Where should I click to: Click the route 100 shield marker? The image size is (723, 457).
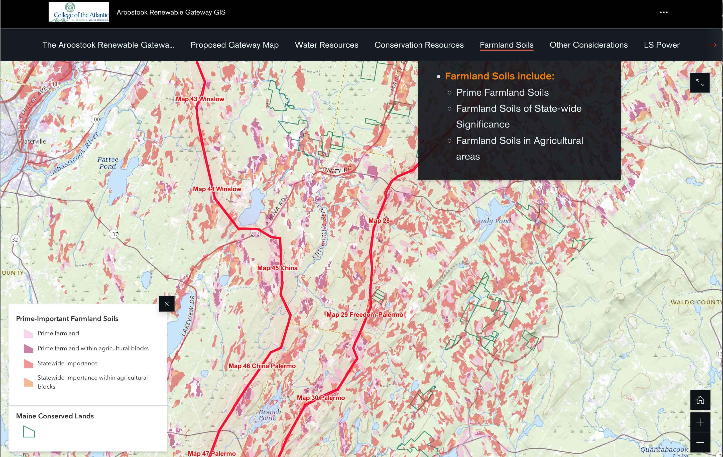point(95,120)
